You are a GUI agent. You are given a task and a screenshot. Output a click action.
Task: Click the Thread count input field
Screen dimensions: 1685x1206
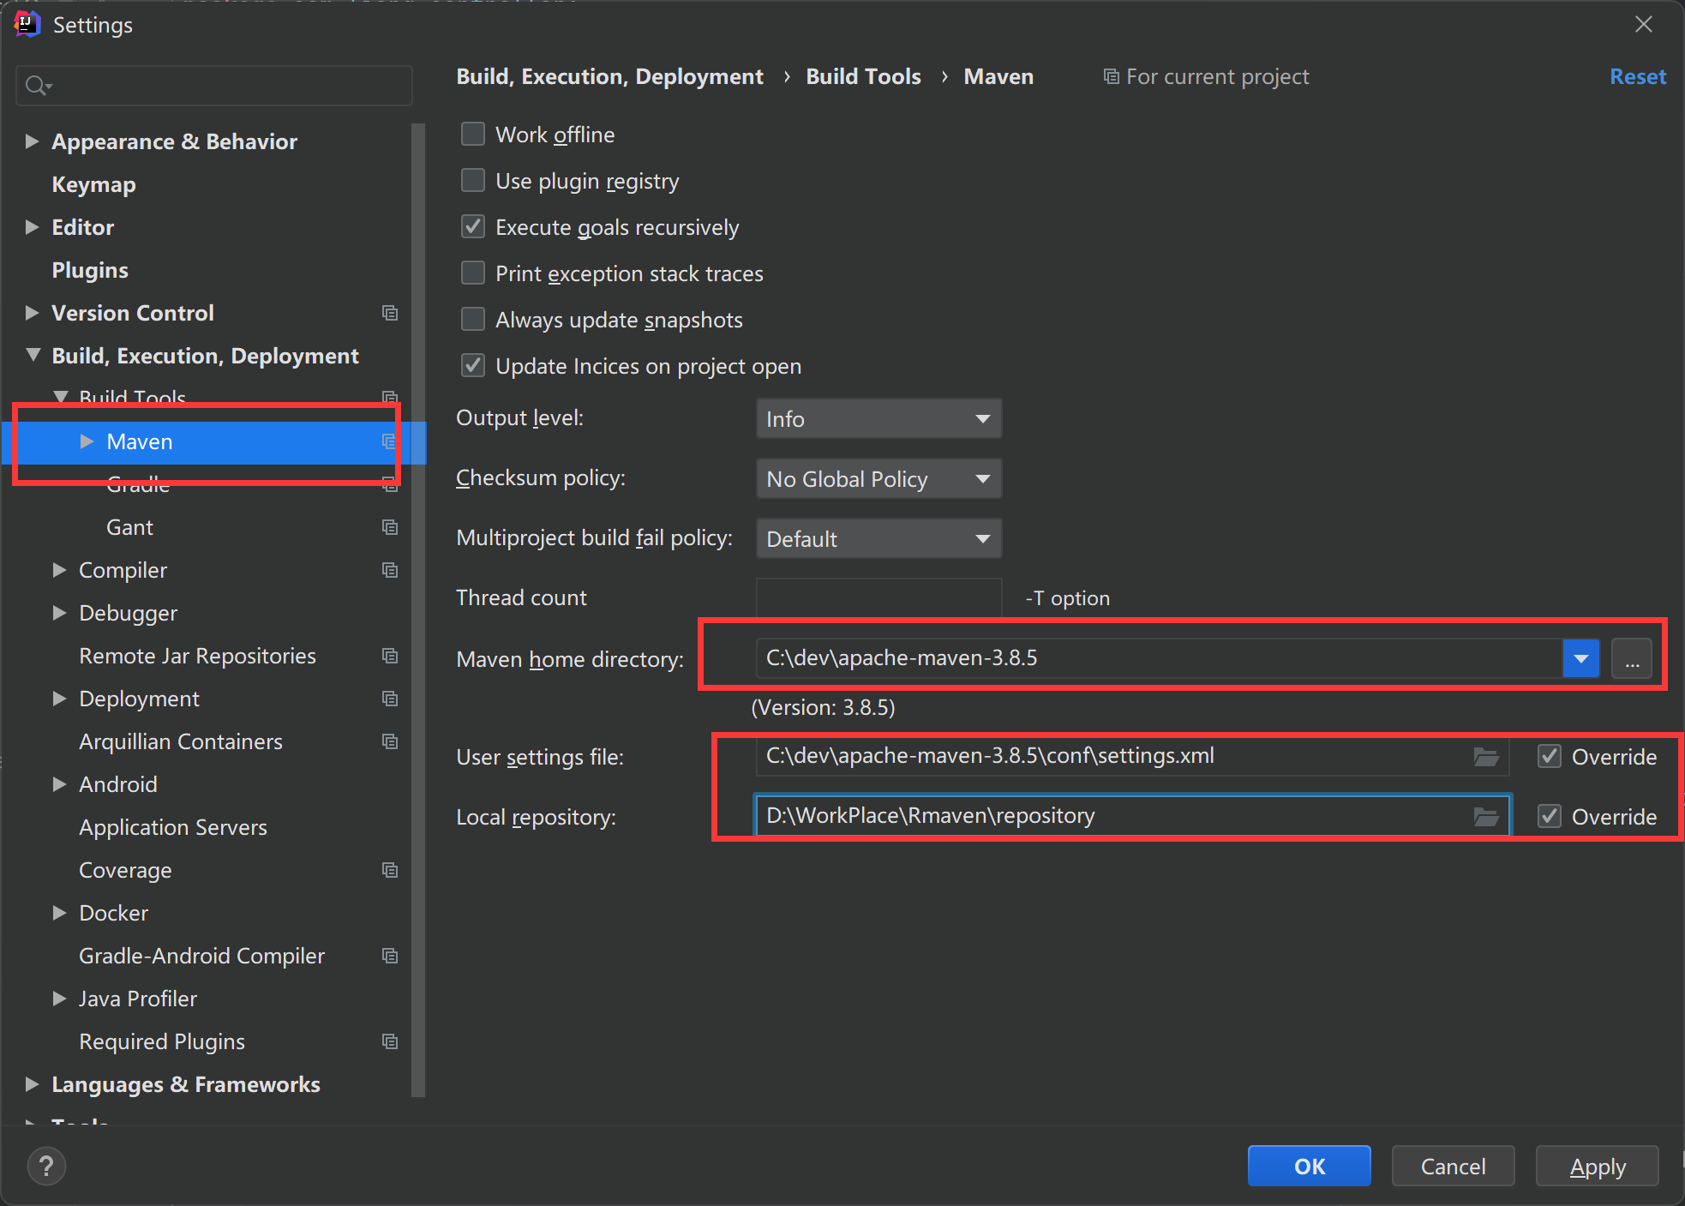click(x=878, y=597)
